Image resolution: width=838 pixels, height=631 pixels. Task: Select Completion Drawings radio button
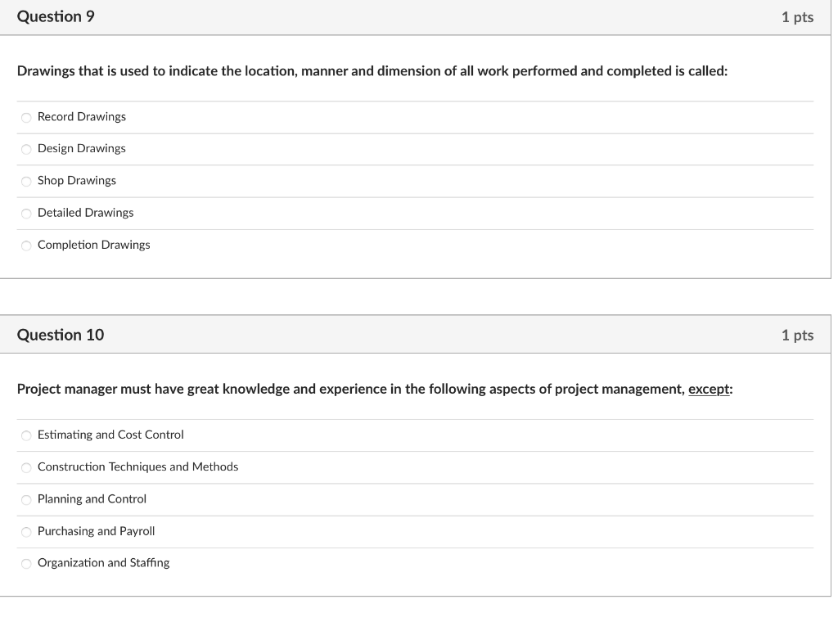(x=26, y=246)
